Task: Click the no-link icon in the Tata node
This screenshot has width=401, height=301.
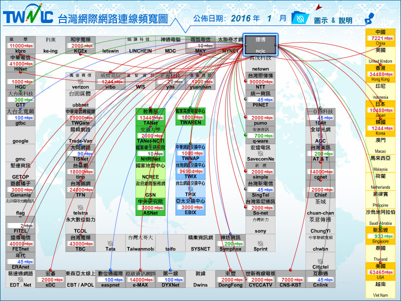Action: pos(110,242)
